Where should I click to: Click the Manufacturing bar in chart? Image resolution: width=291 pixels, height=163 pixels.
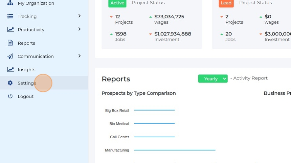tap(175, 150)
